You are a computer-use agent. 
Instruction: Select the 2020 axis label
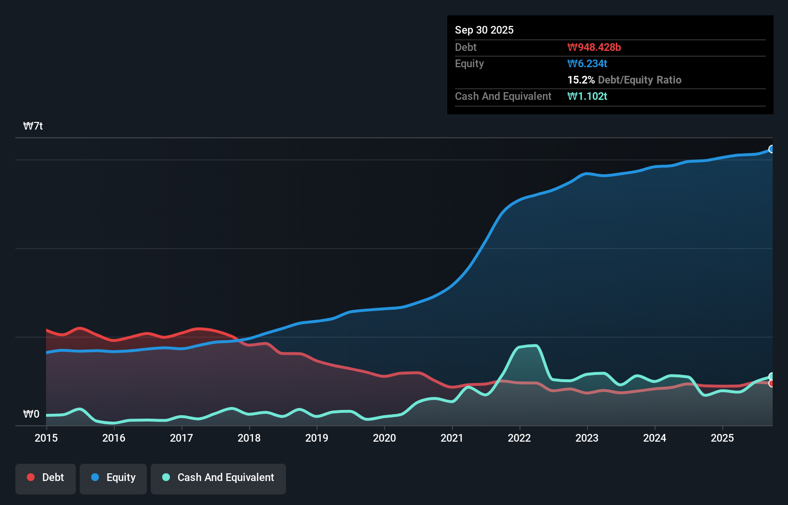[384, 438]
